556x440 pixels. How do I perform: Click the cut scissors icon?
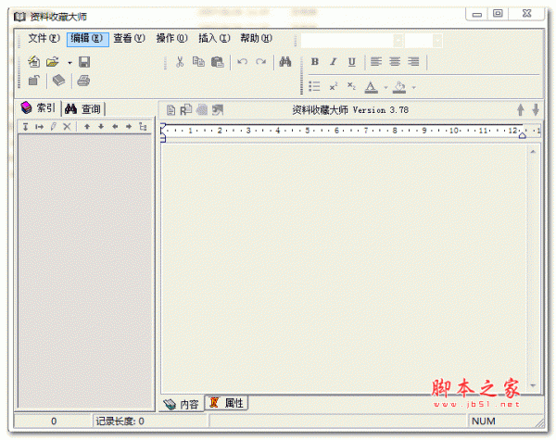click(x=180, y=62)
